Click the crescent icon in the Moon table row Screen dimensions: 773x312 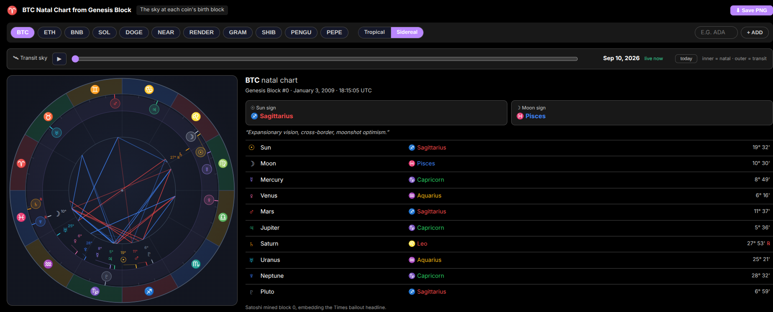pyautogui.click(x=252, y=164)
